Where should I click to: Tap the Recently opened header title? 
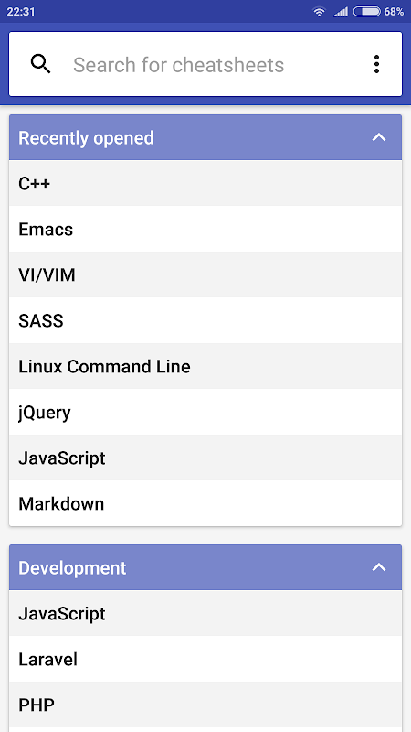86,138
